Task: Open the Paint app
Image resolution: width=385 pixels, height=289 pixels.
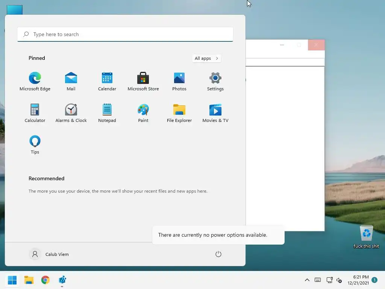Action: click(143, 113)
